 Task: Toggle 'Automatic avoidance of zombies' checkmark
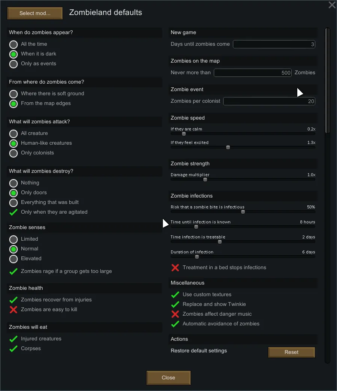click(x=175, y=324)
